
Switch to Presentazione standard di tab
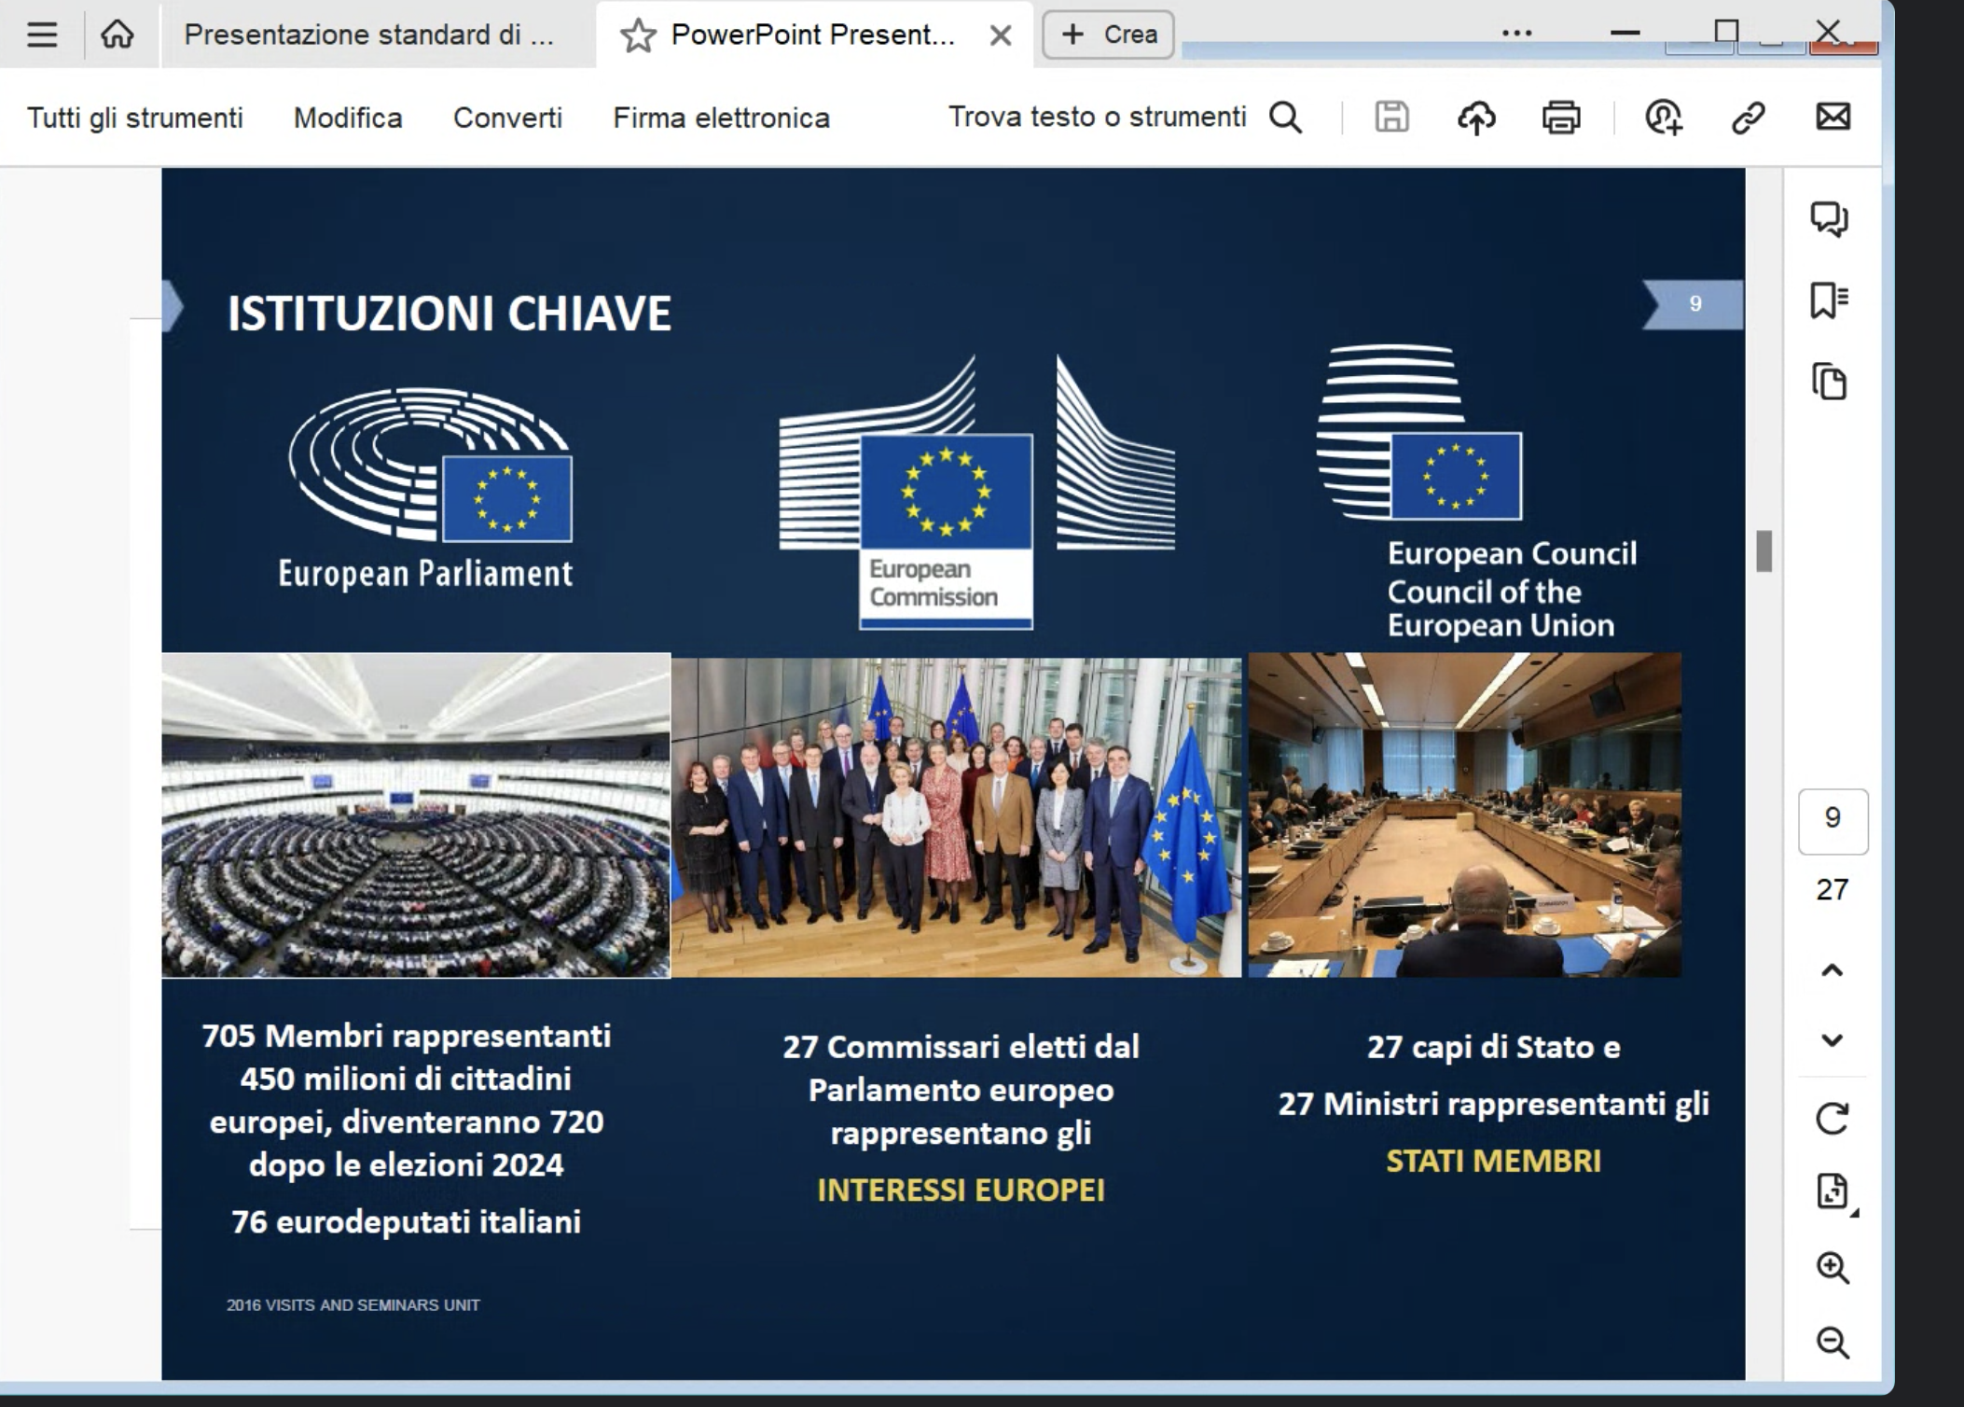(369, 35)
